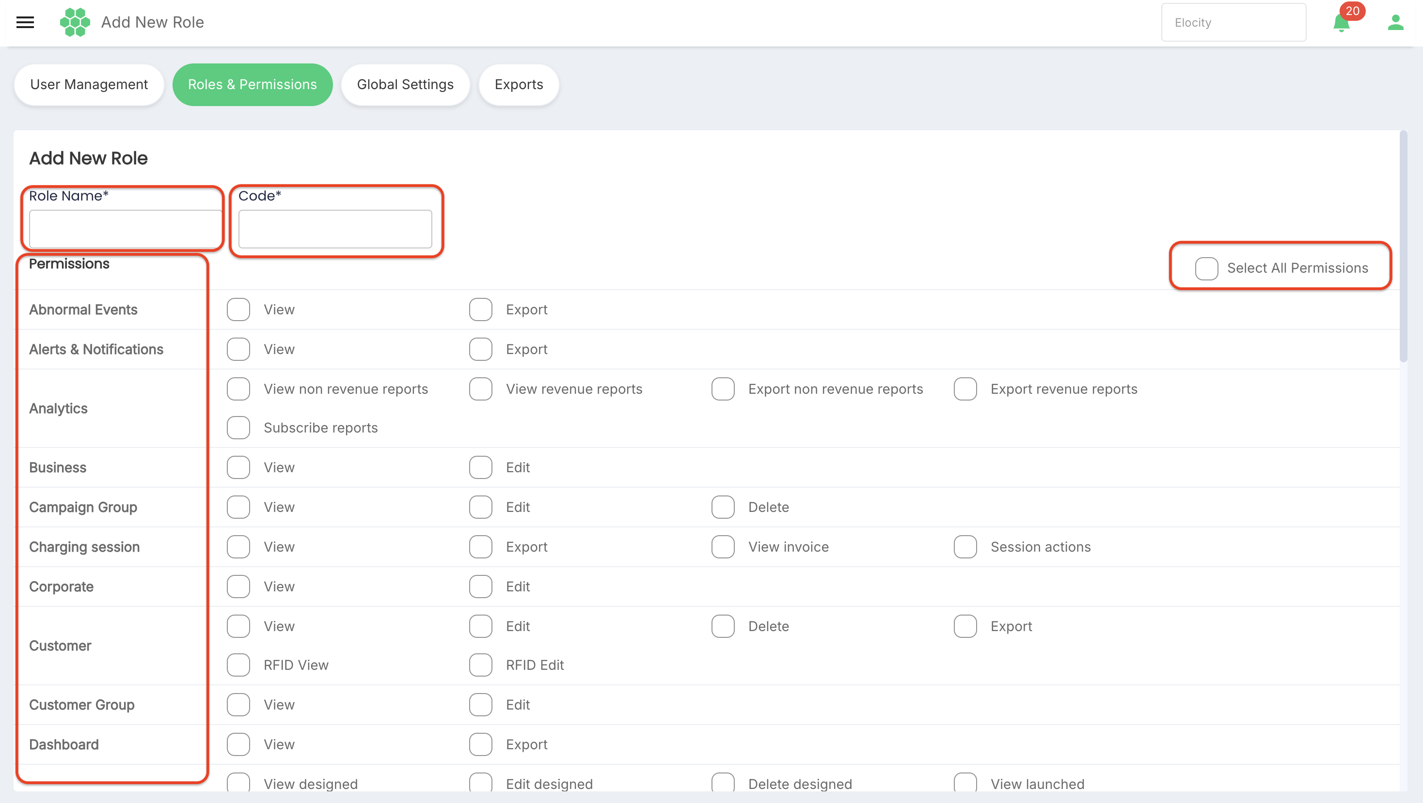Screen dimensions: 1423x803
Task: Check Export for Abnormal Events
Action: coord(481,309)
